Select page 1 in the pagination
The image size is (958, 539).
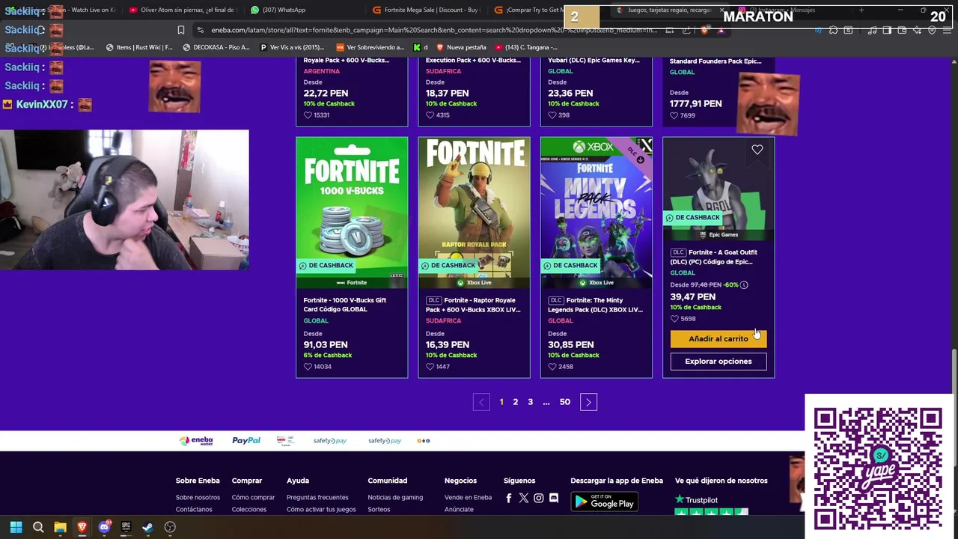pos(501,402)
